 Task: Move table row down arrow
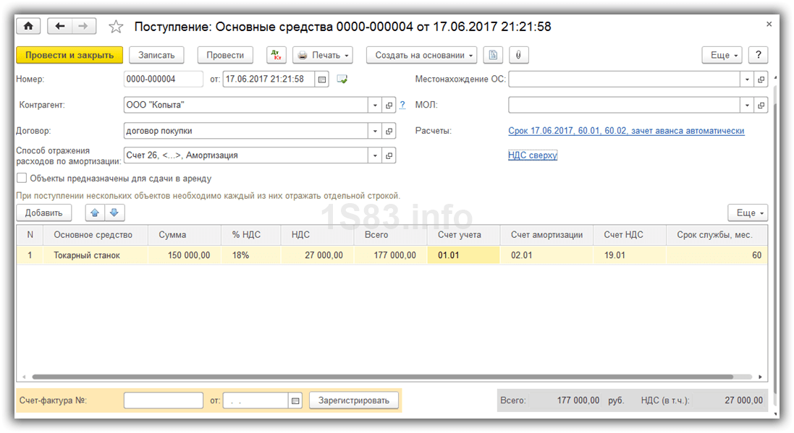tap(114, 213)
